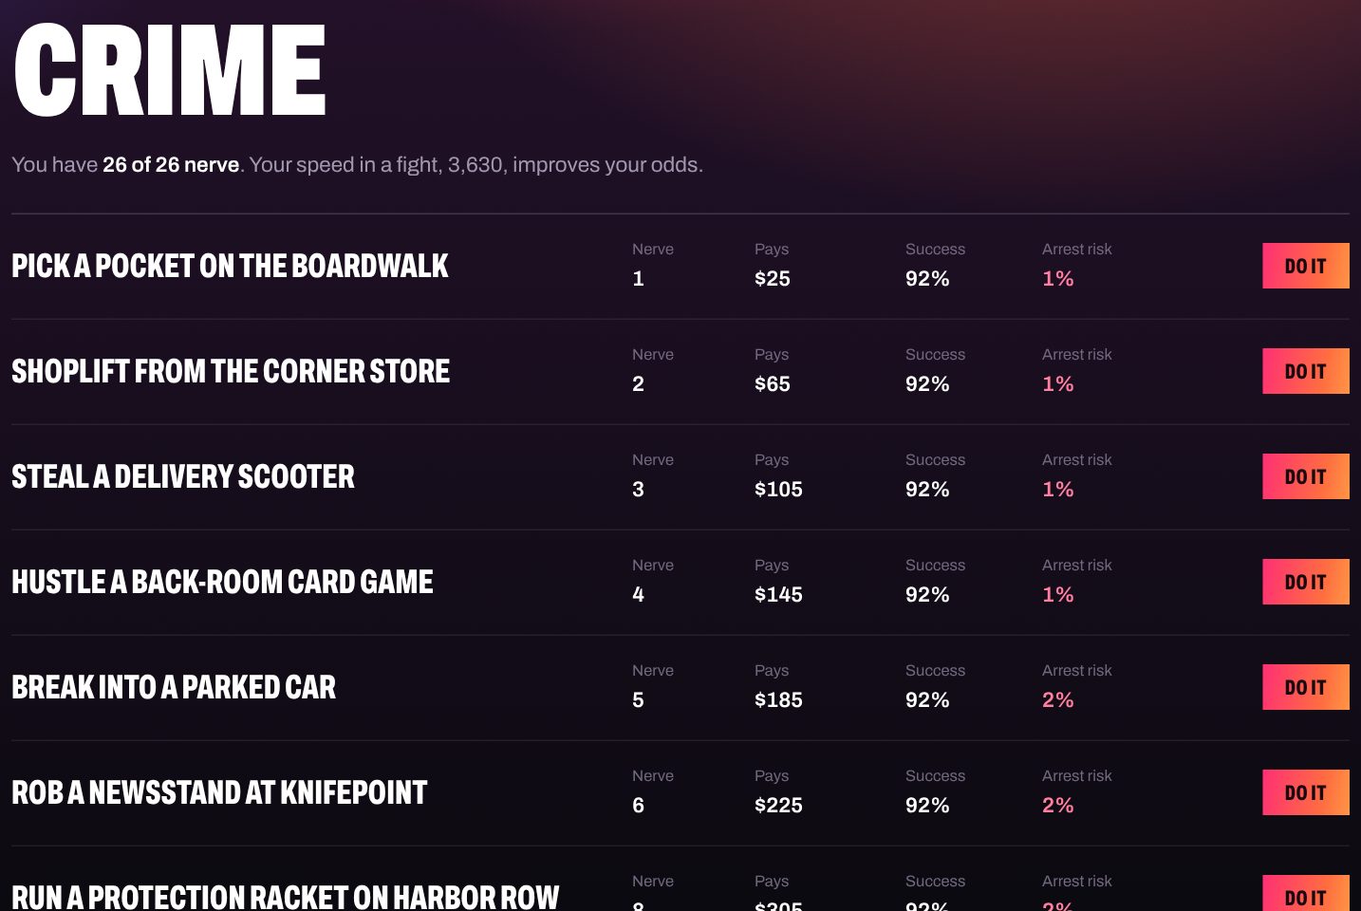The image size is (1361, 911).
Task: Select the Rob a Newsstand at Knifepoint title
Action: tap(219, 792)
